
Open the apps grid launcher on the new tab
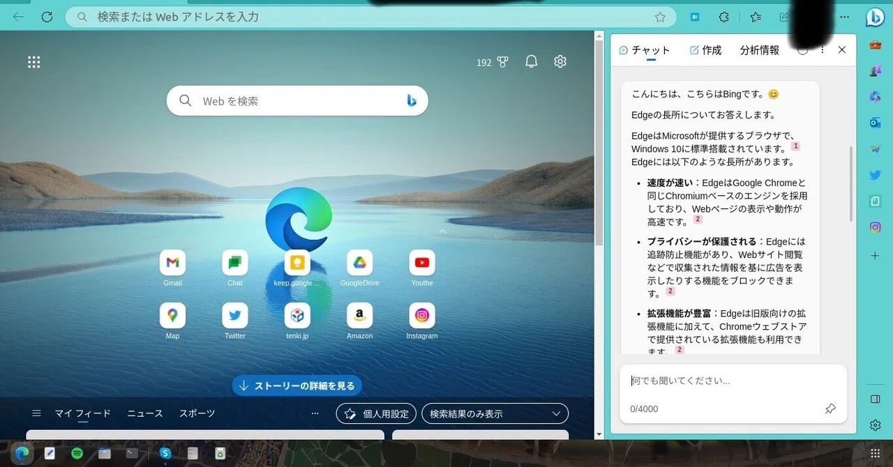(x=33, y=62)
